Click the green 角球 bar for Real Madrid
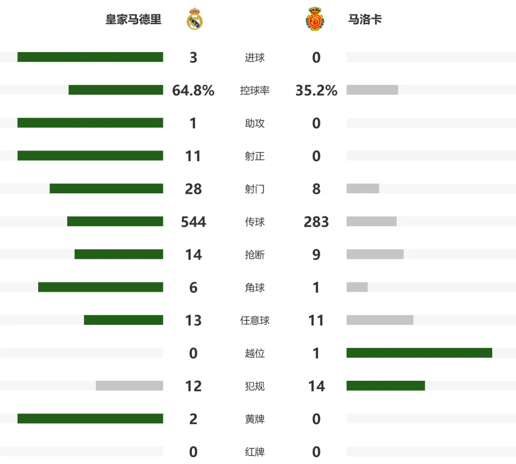 (x=101, y=287)
